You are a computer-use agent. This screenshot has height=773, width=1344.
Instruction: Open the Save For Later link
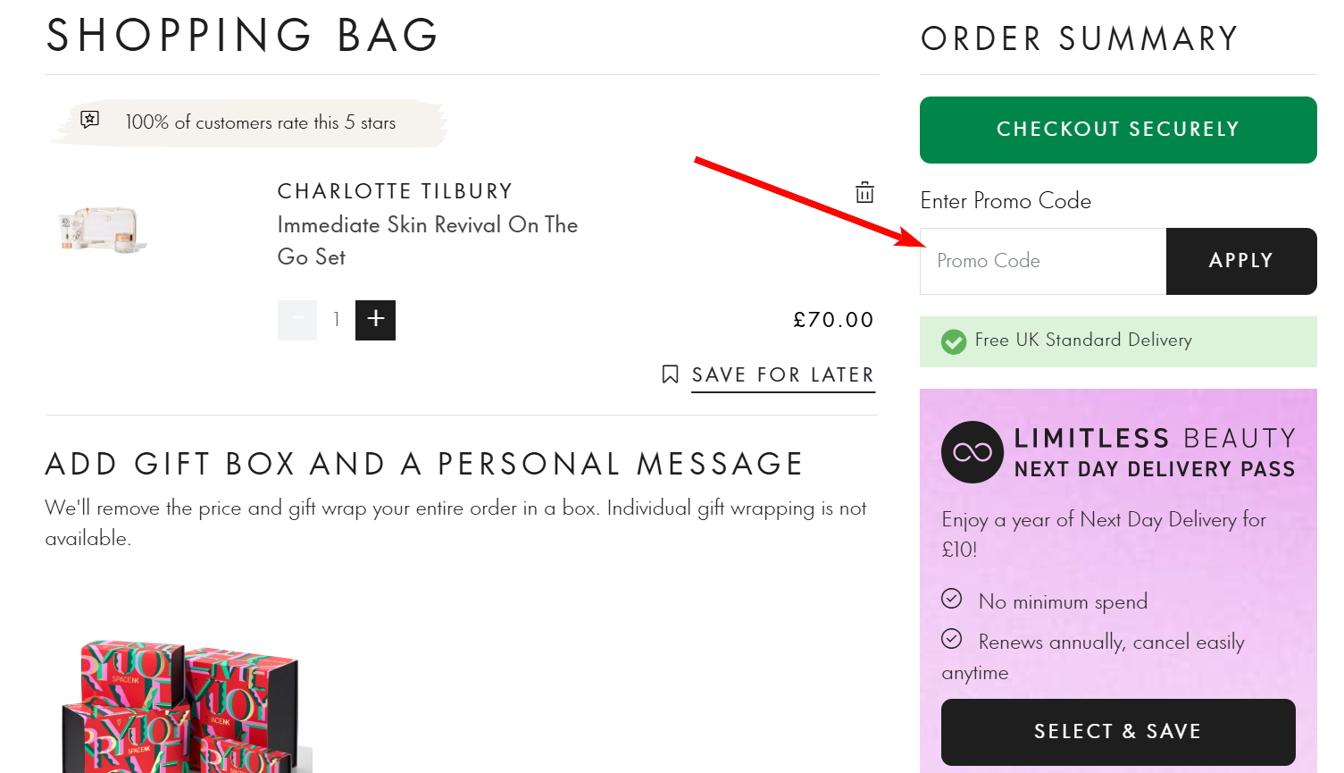point(782,374)
